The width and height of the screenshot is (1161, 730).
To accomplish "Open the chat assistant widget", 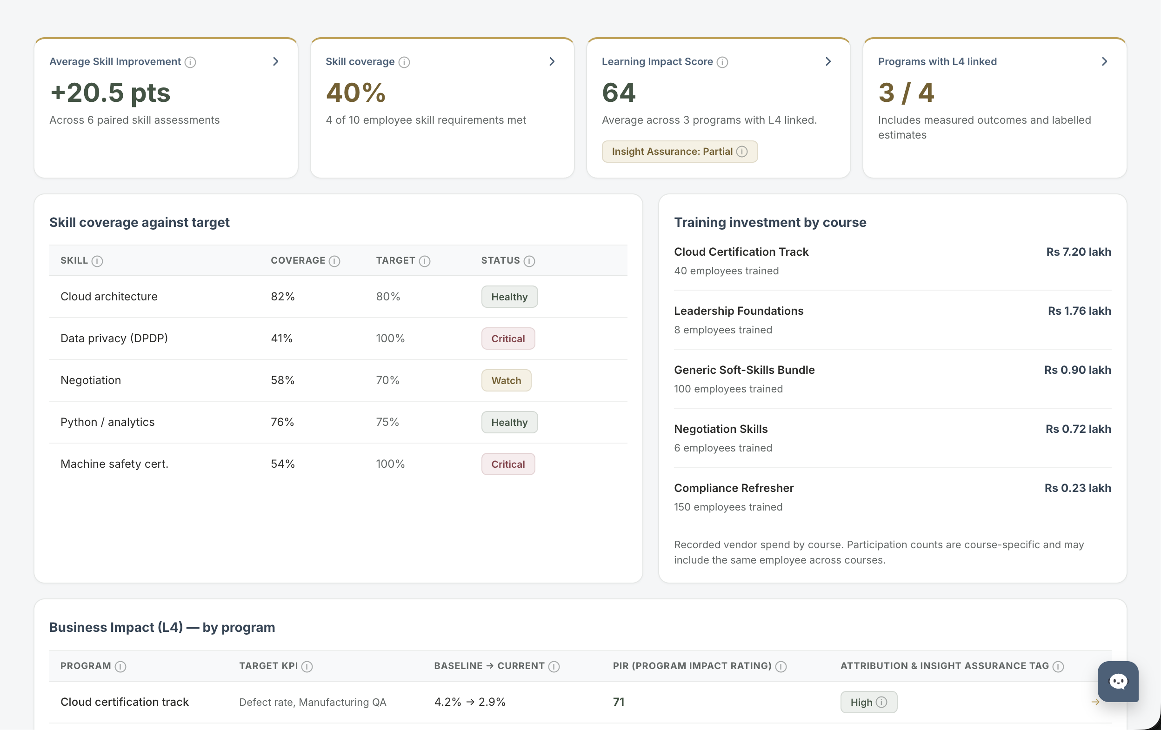I will point(1118,681).
